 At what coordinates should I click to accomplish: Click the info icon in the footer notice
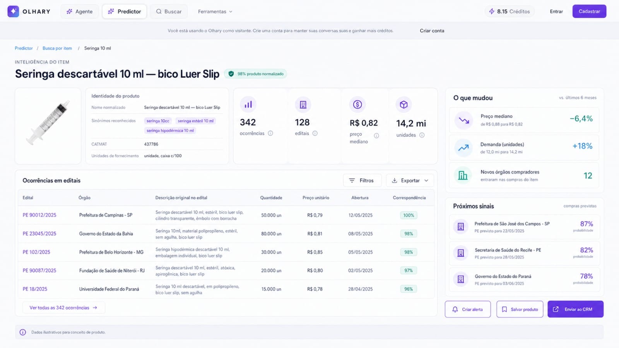[x=23, y=332]
